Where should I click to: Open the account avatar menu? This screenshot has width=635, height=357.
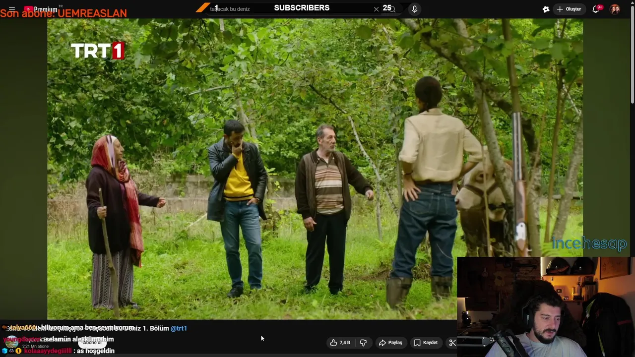pyautogui.click(x=615, y=9)
